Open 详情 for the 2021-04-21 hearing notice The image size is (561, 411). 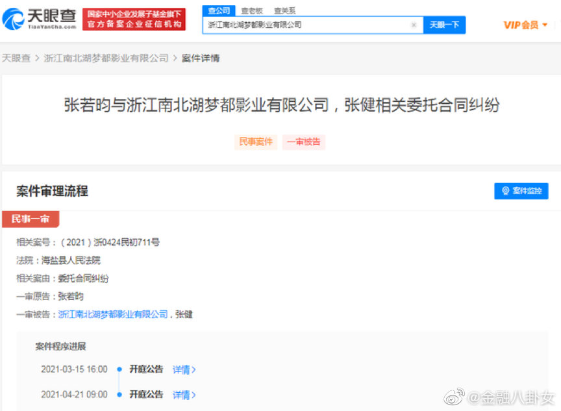(x=184, y=395)
